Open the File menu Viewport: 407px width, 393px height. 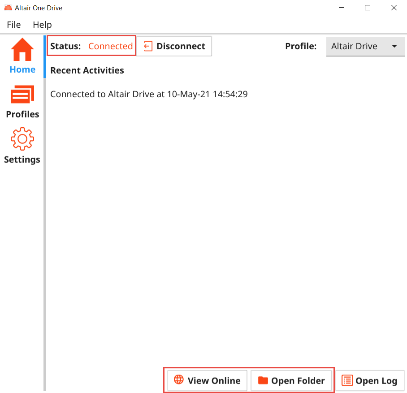coord(14,25)
